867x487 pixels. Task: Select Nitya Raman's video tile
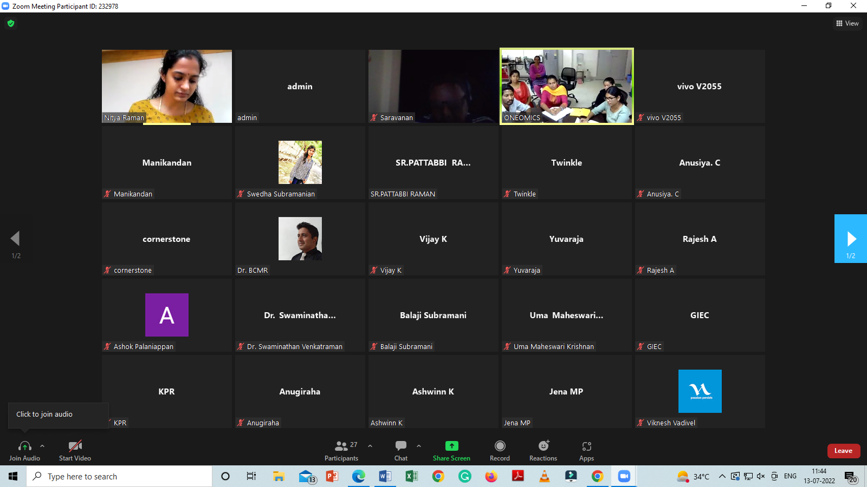pos(167,86)
